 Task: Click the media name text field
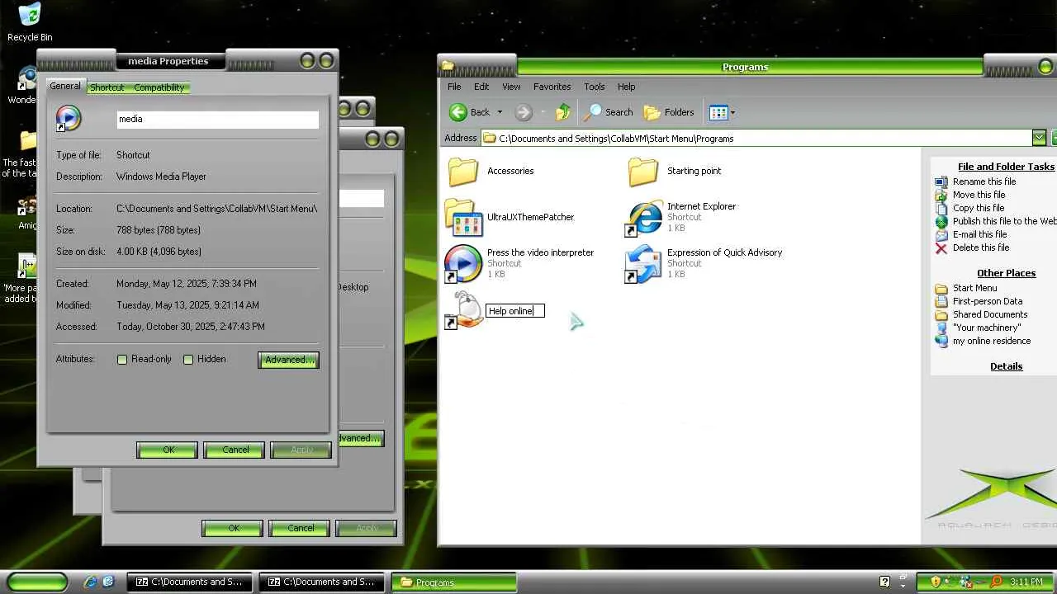[x=217, y=120]
